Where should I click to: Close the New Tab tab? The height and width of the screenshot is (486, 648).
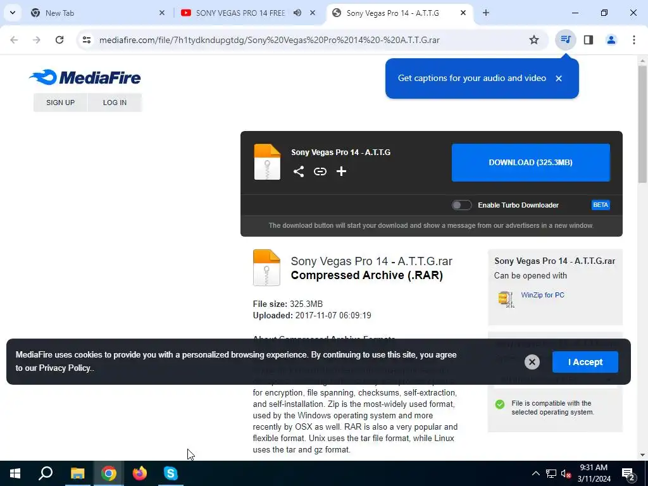pos(162,13)
